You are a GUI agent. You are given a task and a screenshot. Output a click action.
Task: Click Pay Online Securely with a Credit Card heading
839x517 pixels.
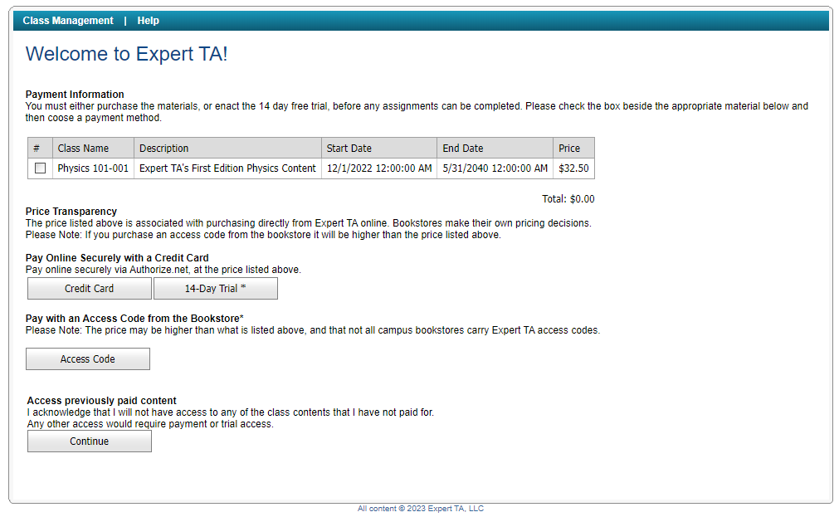117,258
